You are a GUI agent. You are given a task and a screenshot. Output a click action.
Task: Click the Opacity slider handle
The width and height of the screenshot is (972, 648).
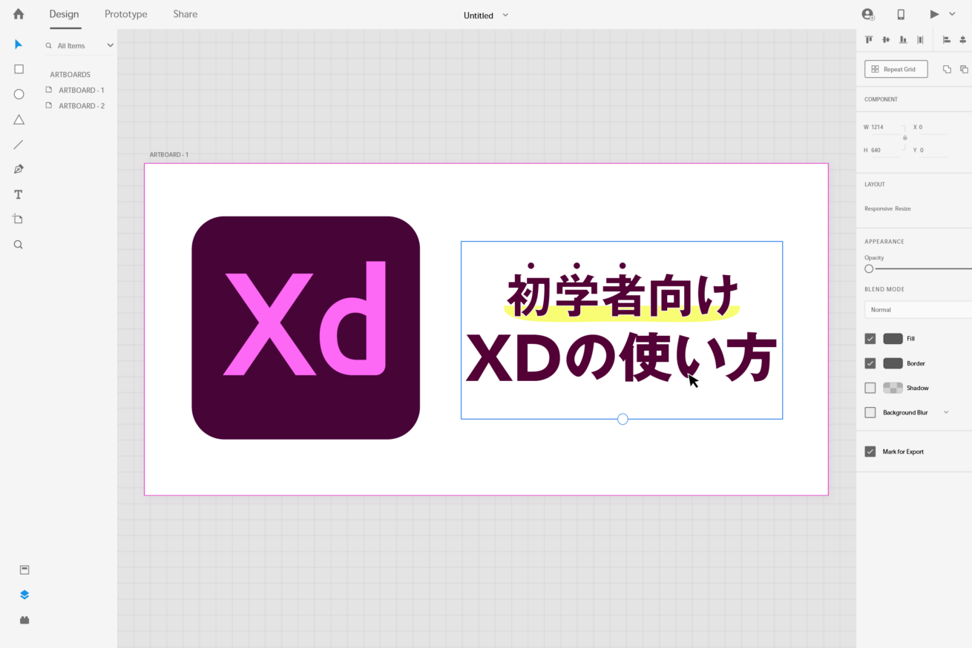click(x=869, y=268)
